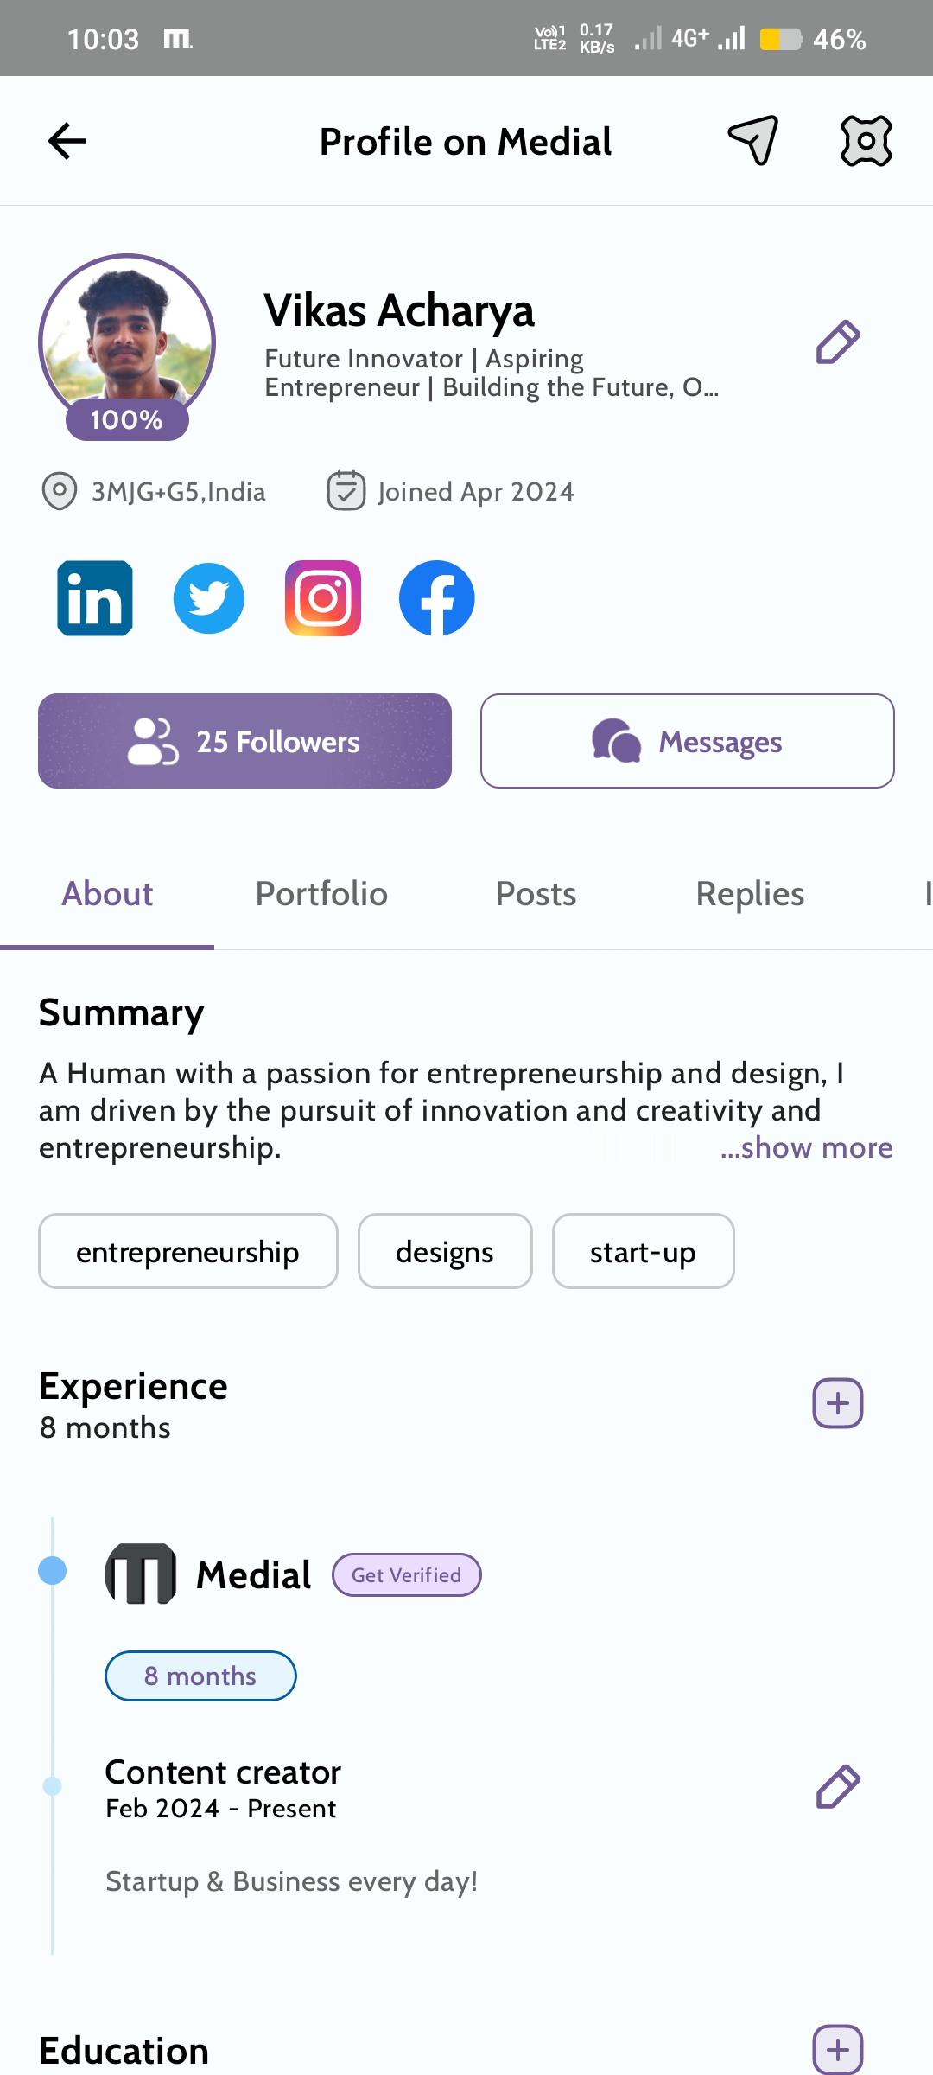Viewport: 933px width, 2075px height.
Task: Open settings gear icon
Action: click(x=866, y=141)
